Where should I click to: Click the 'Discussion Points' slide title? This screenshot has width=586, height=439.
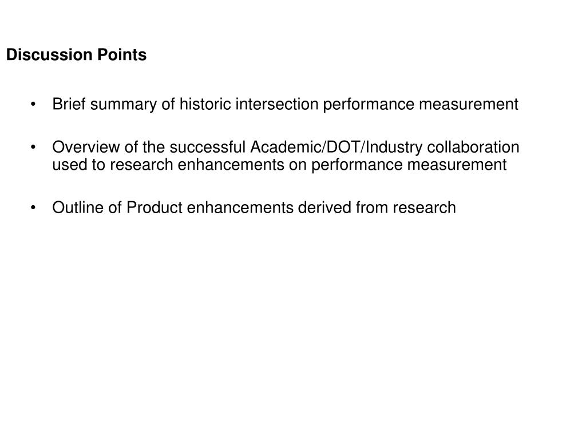tap(76, 54)
